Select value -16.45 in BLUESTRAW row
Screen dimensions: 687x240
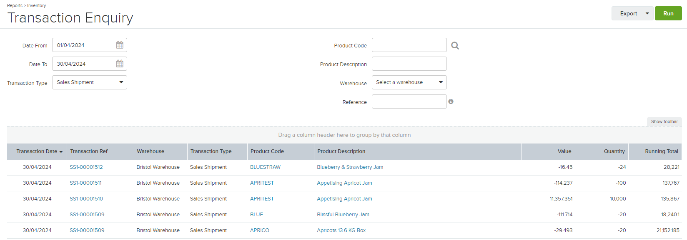[x=565, y=167]
